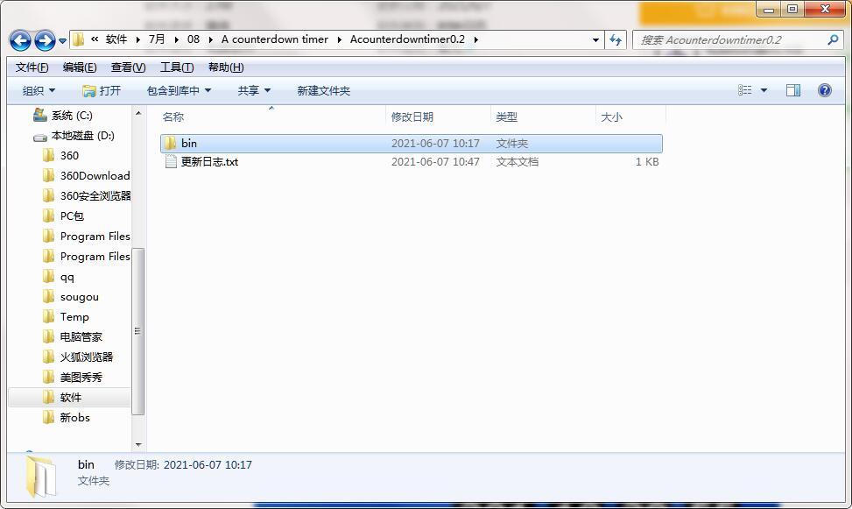
Task: Click the '7月' breadcrumb segment
Action: [x=157, y=39]
